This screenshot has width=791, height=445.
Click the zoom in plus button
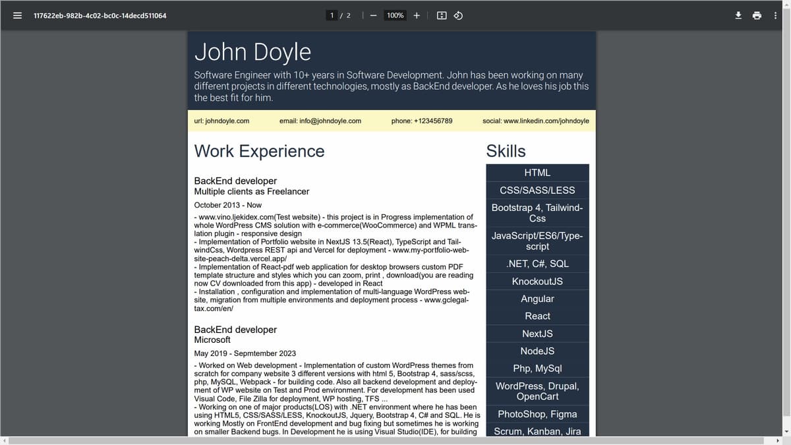pyautogui.click(x=417, y=15)
